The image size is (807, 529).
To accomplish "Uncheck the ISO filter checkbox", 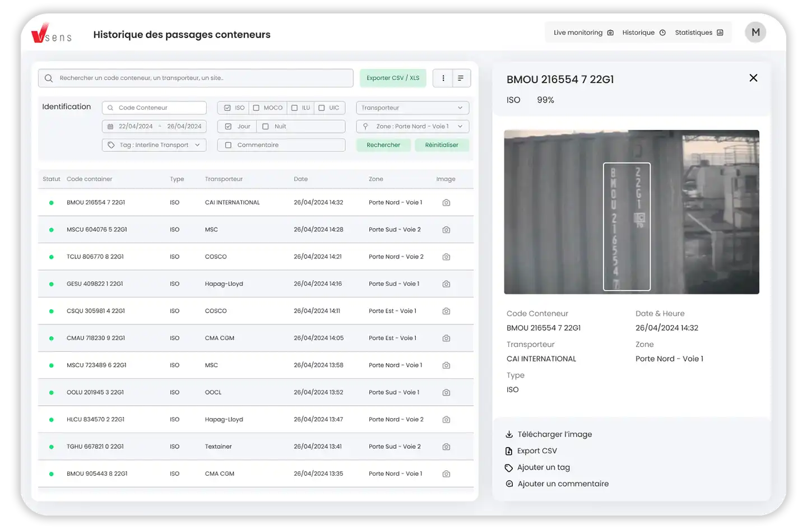I will [228, 108].
